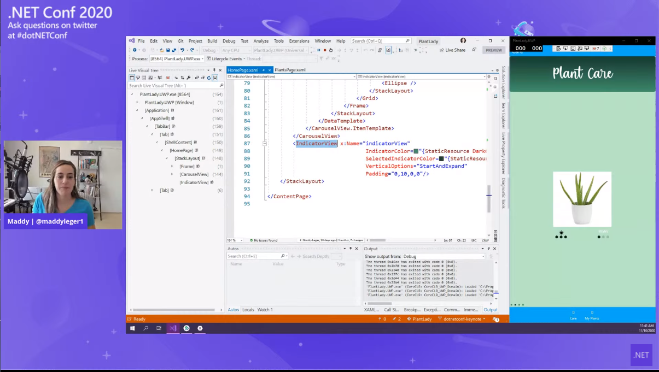
Task: Click the Live Share button
Action: click(452, 50)
